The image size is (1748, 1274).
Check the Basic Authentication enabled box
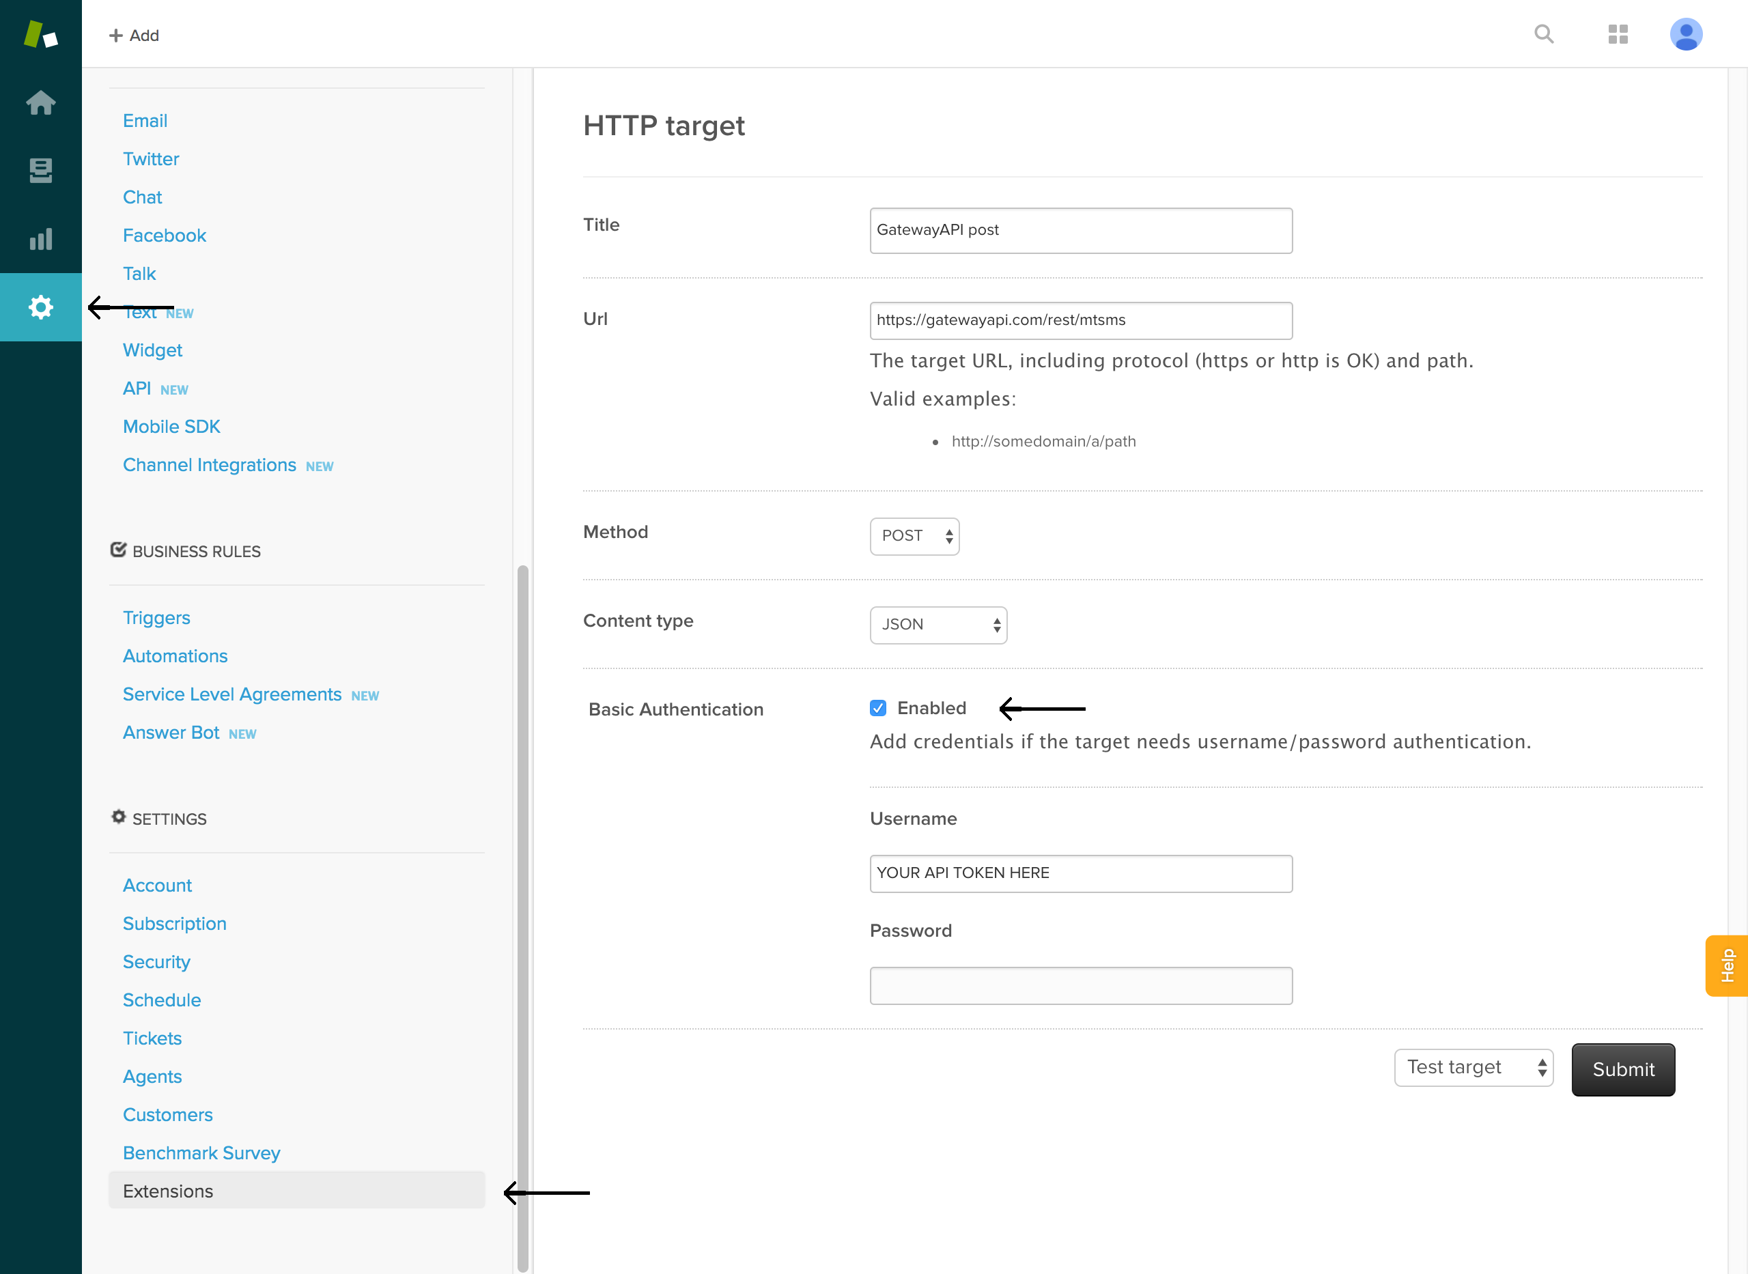(x=878, y=708)
